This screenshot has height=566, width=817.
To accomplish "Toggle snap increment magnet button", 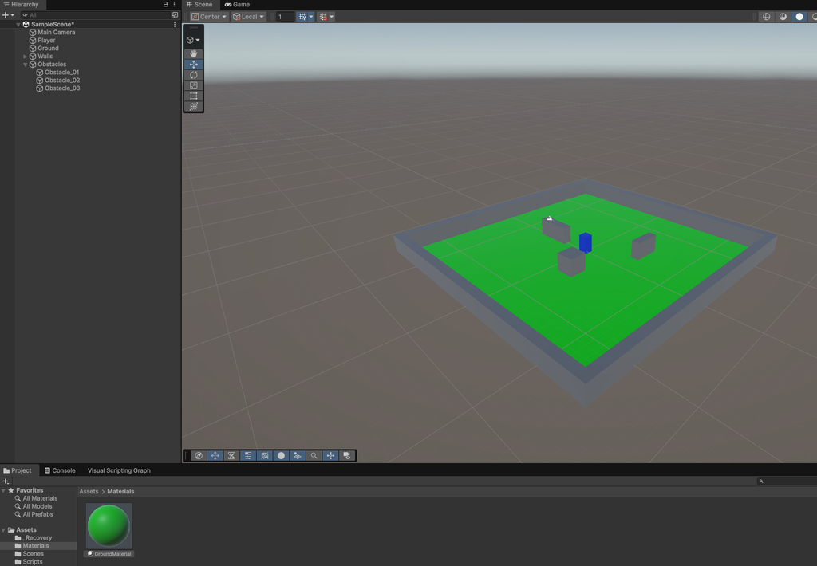I will pos(323,17).
